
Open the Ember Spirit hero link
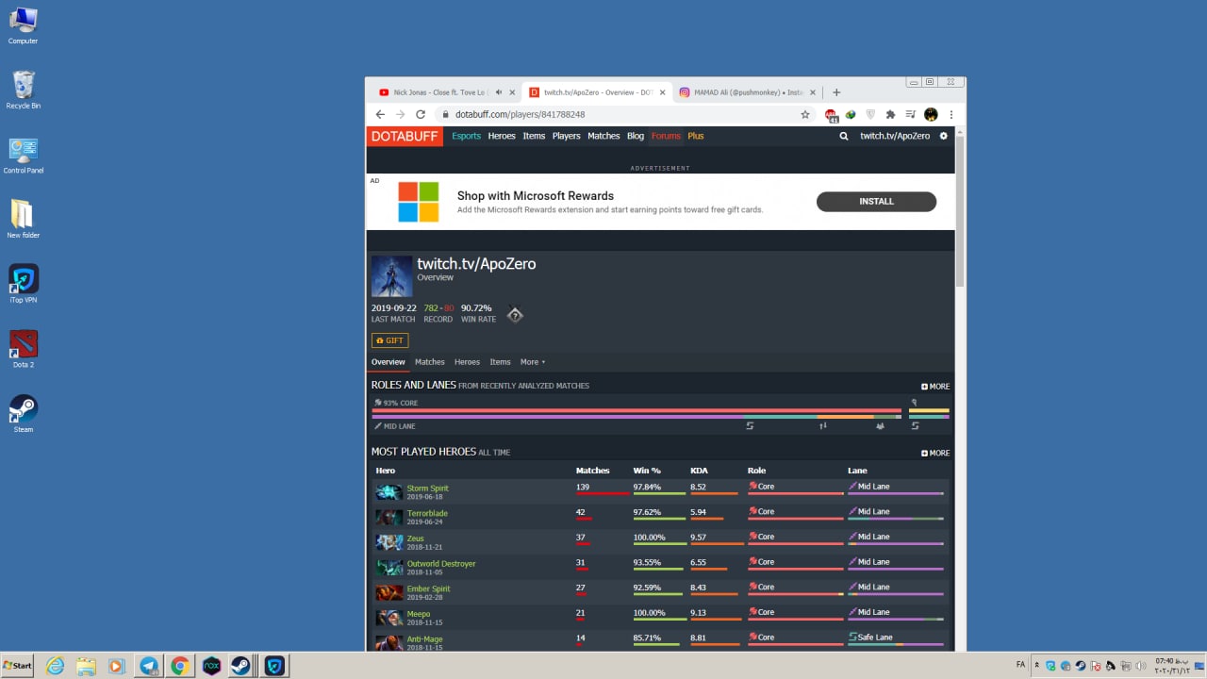(429, 588)
